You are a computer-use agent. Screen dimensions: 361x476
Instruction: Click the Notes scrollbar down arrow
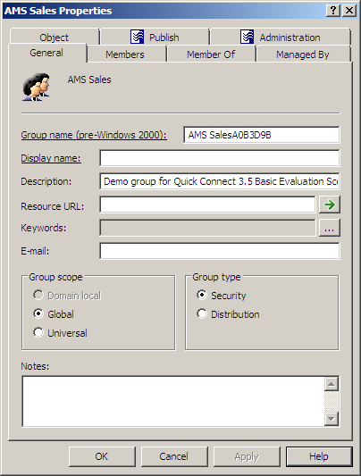332,419
